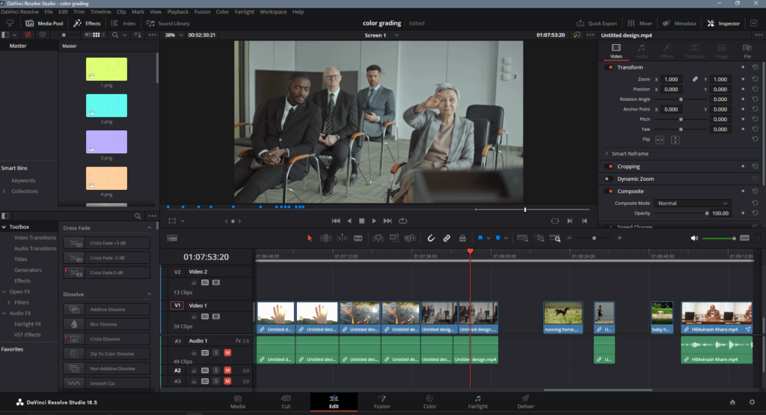
Task: Activate the Trim Edit Mode tool
Action: coord(325,239)
